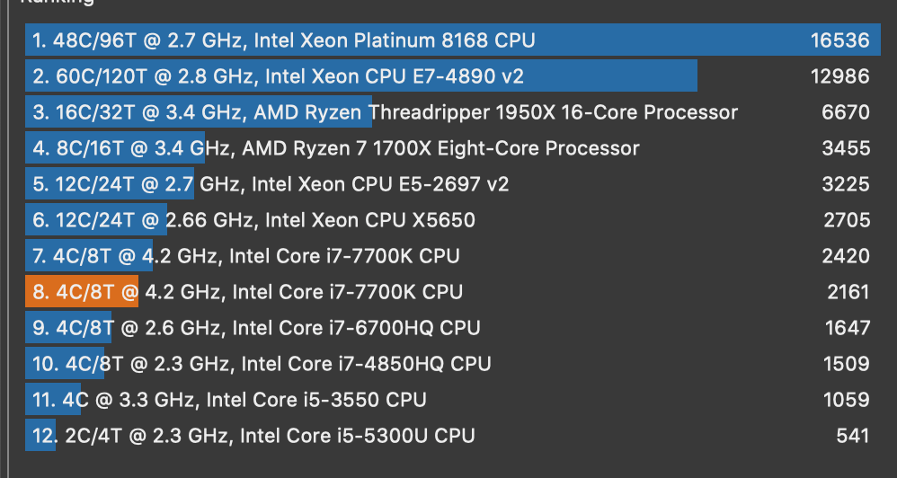Click the 16536 score value
The height and width of the screenshot is (478, 897).
839,40
